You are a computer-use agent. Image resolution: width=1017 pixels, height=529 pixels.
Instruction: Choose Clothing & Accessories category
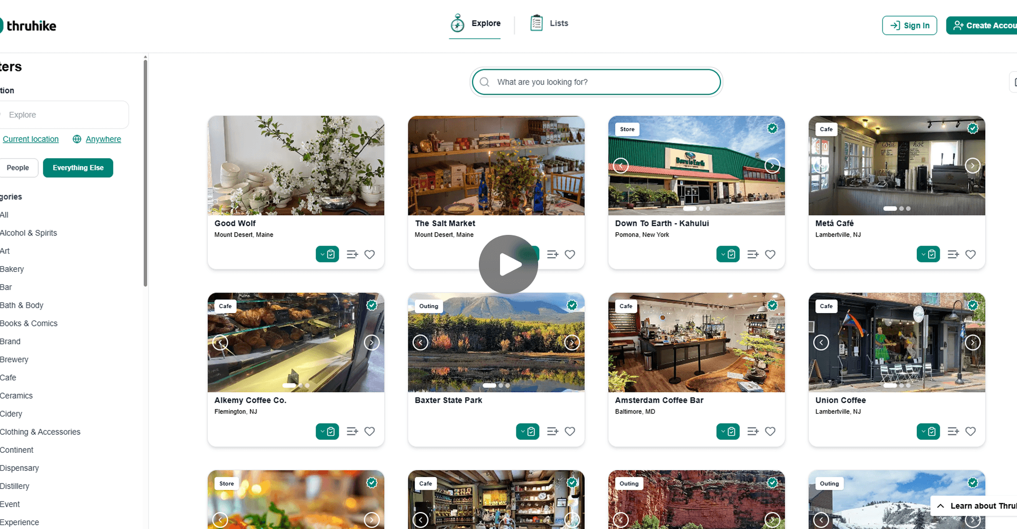40,432
